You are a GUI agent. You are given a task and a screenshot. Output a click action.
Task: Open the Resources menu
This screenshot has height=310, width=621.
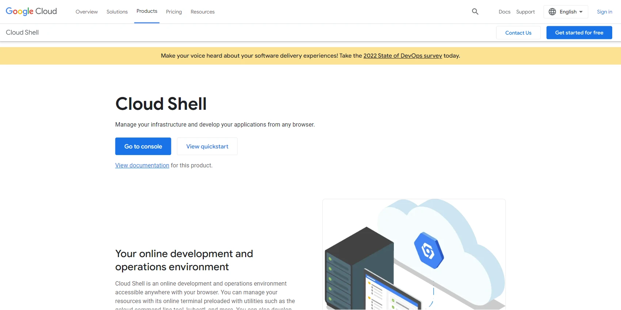(x=202, y=12)
